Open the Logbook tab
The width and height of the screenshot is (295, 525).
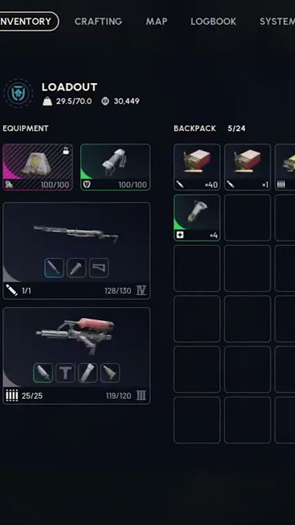point(213,21)
